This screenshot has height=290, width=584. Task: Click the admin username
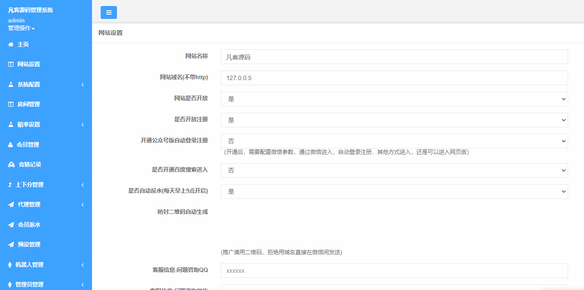pyautogui.click(x=16, y=20)
